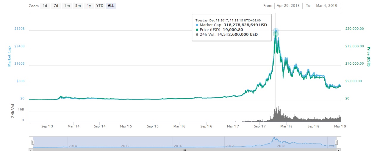Click the $320B market cap axis label
Image resolution: width=391 pixels, height=151 pixels.
[20, 29]
